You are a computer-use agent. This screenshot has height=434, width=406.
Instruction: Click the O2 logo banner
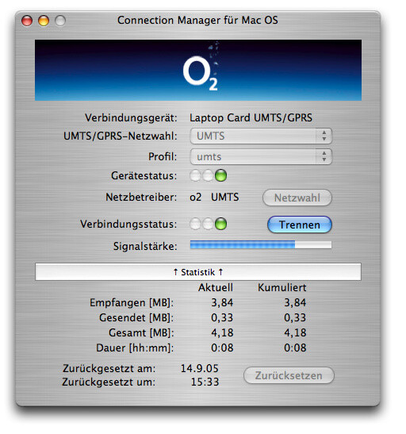[198, 70]
